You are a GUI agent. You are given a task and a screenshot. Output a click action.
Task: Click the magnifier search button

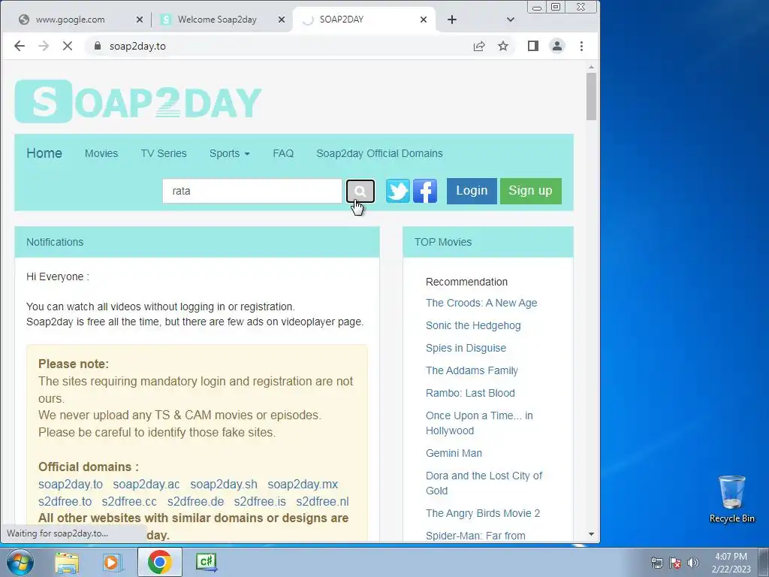pos(360,191)
